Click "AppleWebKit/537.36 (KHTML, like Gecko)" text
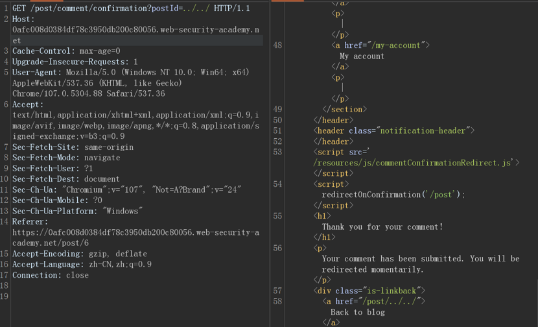538x327 pixels. 97,83
